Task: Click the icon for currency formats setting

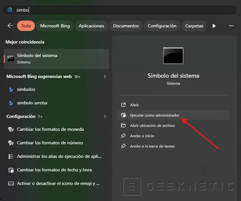Action: pos(11,129)
